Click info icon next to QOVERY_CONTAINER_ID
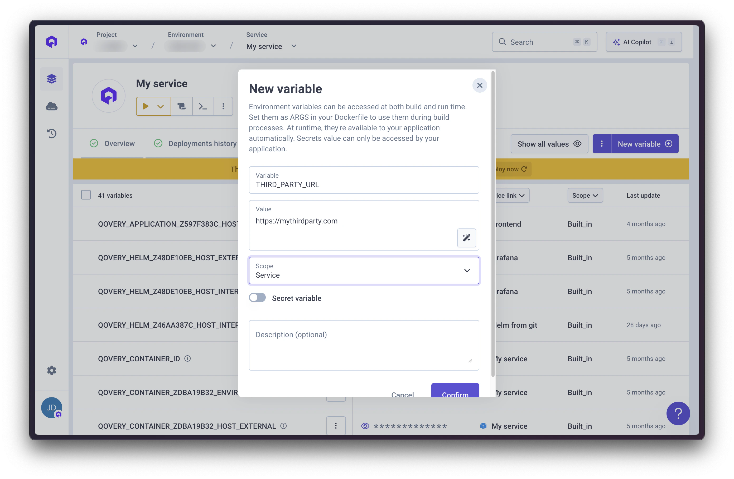The image size is (734, 479). click(x=187, y=358)
